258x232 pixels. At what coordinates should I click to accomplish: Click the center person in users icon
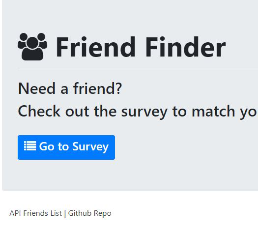[32, 49]
